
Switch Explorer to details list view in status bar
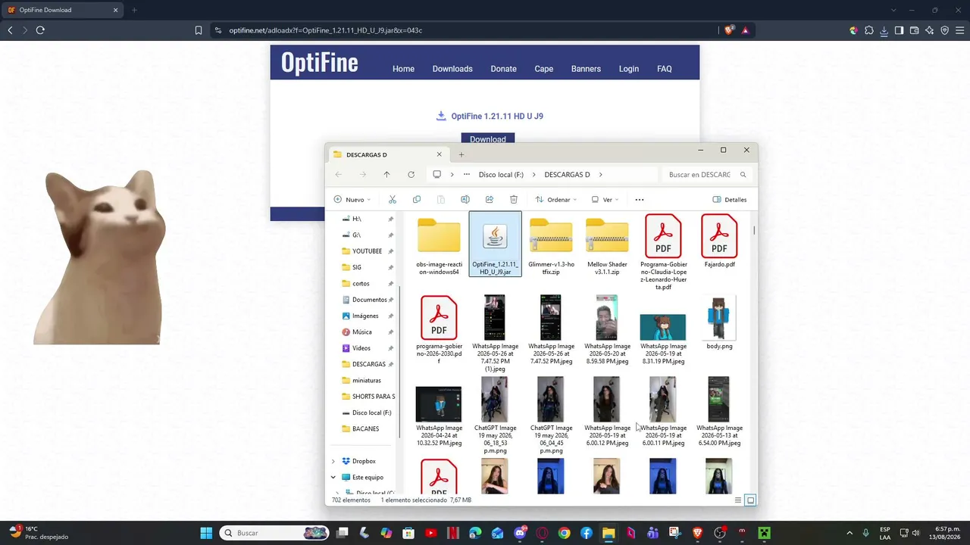pyautogui.click(x=738, y=500)
